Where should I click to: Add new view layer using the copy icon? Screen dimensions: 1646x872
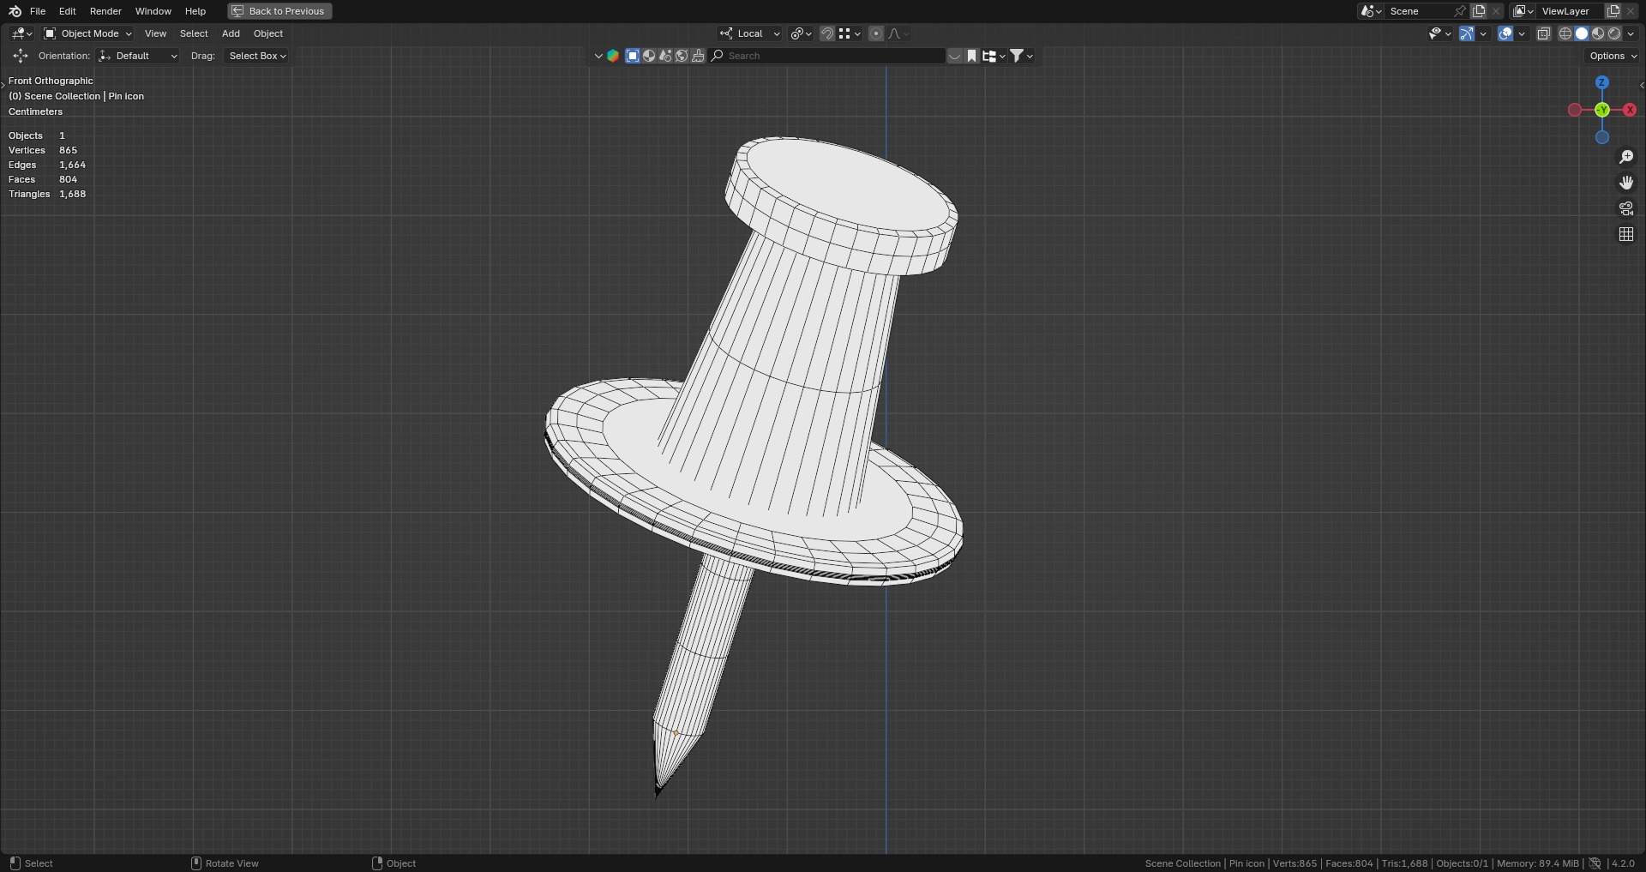click(1613, 11)
